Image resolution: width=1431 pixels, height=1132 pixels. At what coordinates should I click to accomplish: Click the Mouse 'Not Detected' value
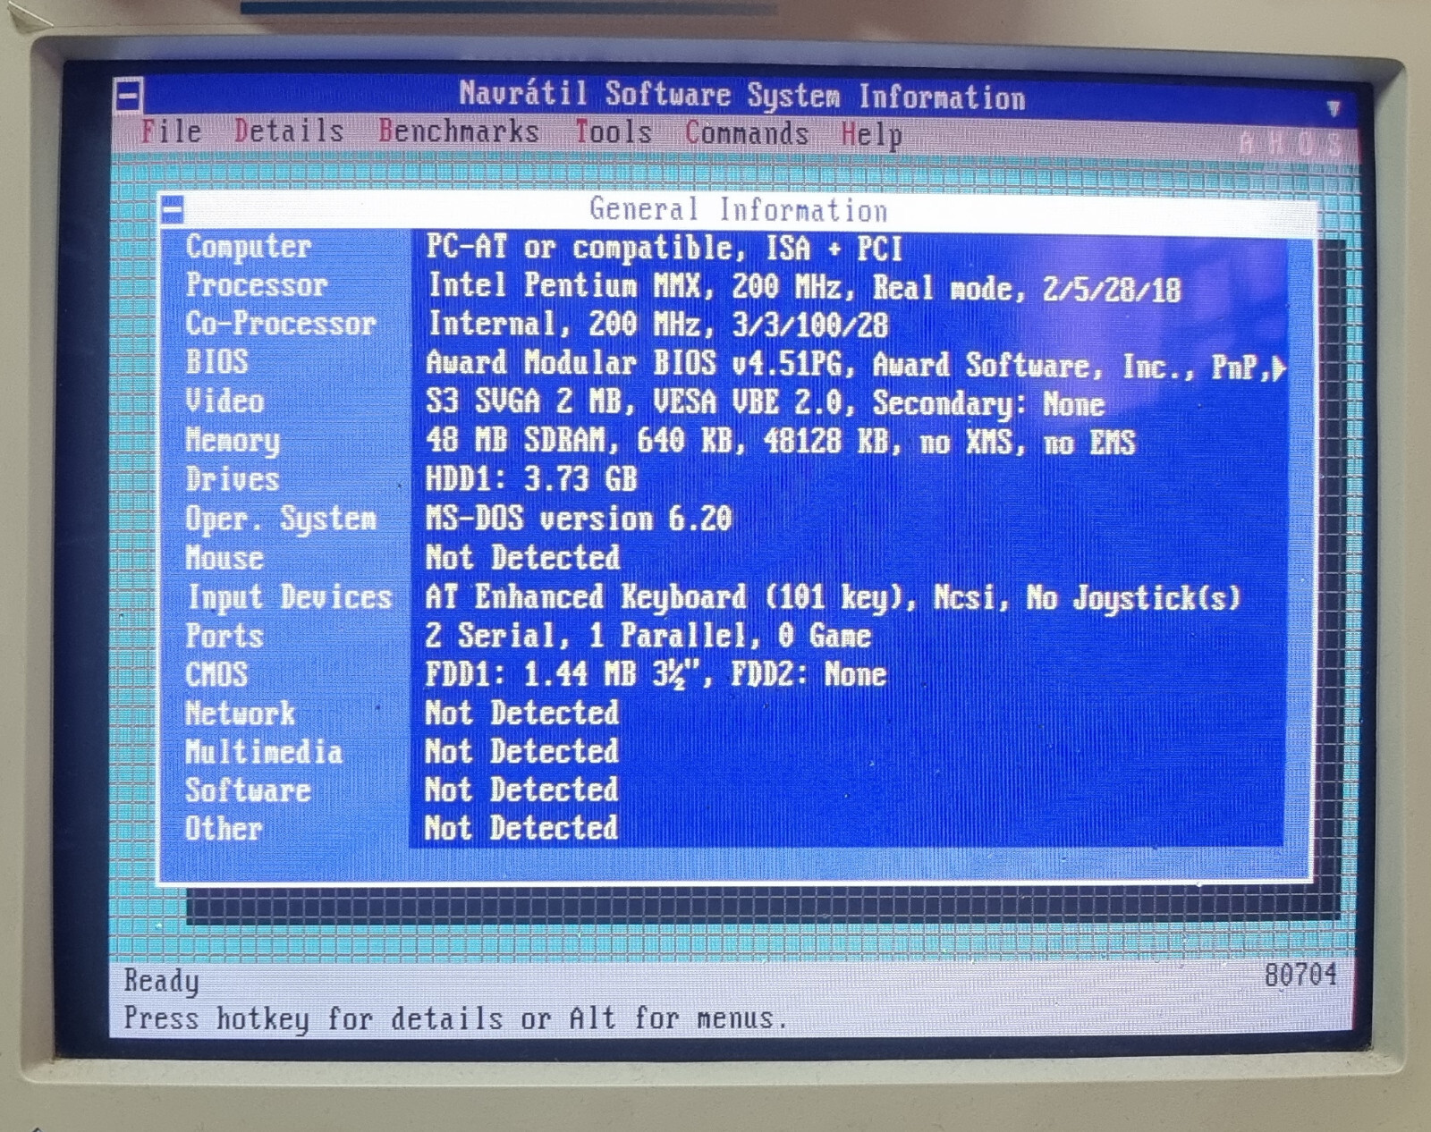tap(522, 558)
